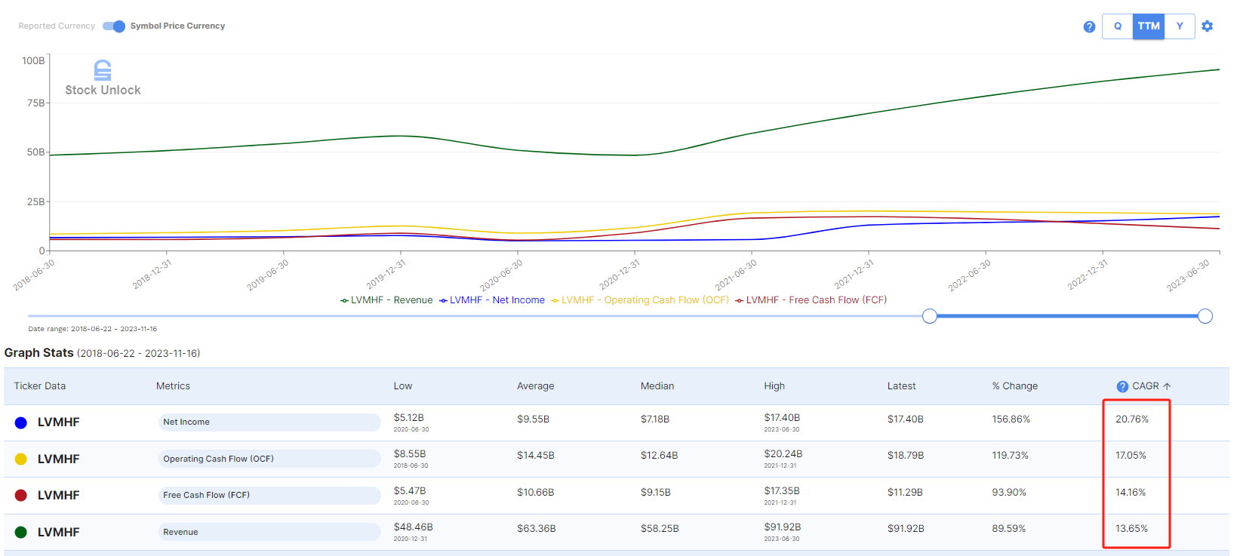Click Revenue CAGR value 13.65%

1131,529
